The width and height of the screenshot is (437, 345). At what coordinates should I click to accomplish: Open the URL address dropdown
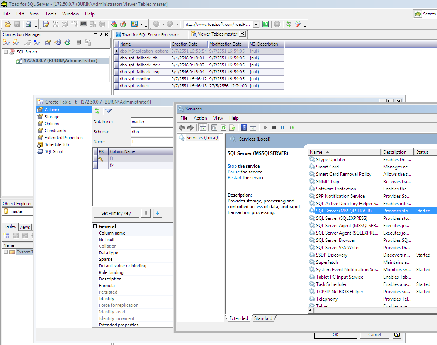(x=256, y=24)
